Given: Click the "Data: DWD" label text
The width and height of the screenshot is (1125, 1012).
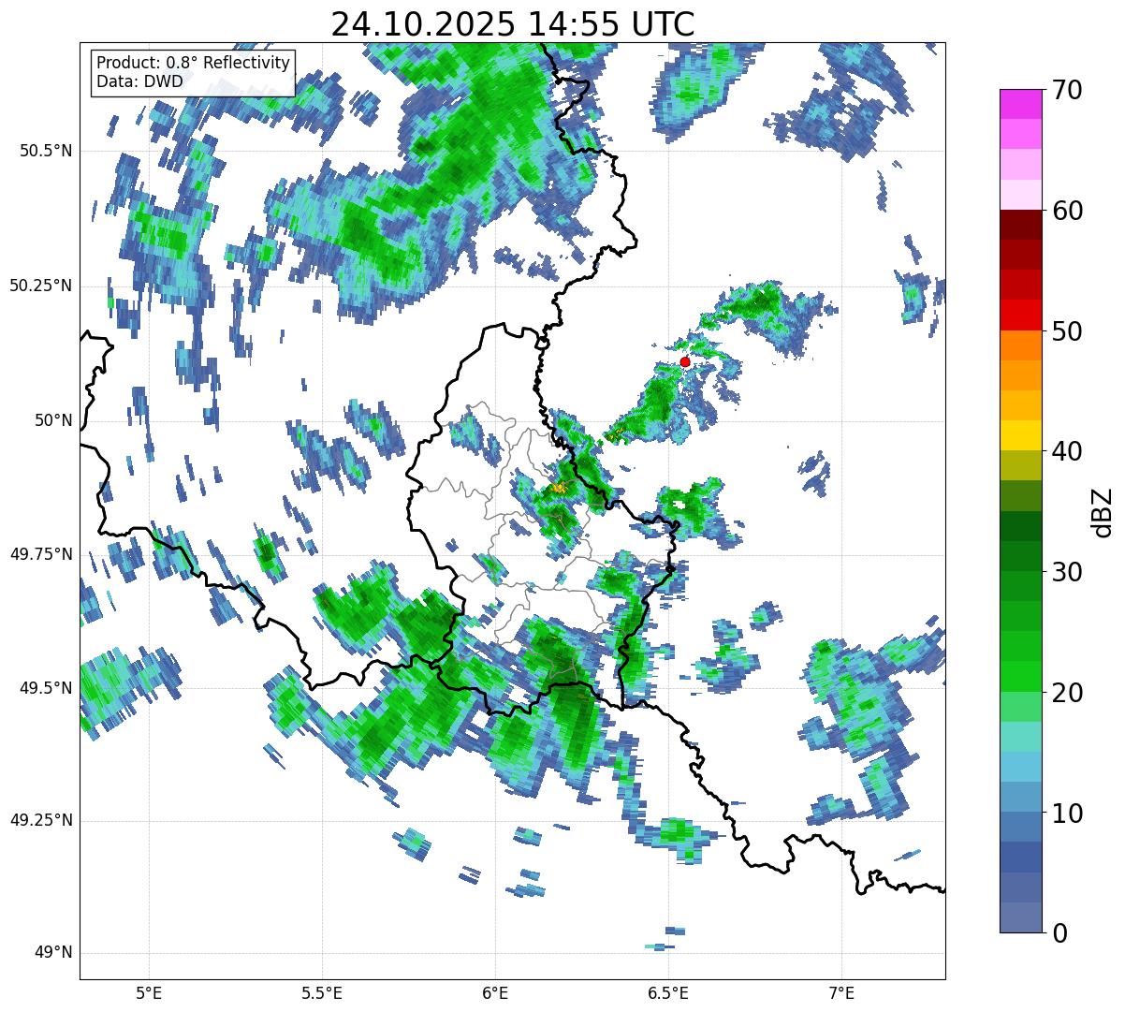Looking at the screenshot, I should (x=139, y=81).
